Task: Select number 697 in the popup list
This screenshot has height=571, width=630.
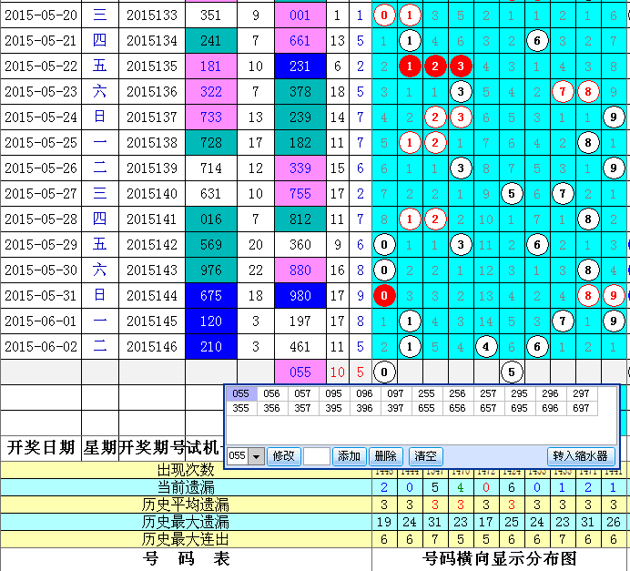Action: point(581,409)
